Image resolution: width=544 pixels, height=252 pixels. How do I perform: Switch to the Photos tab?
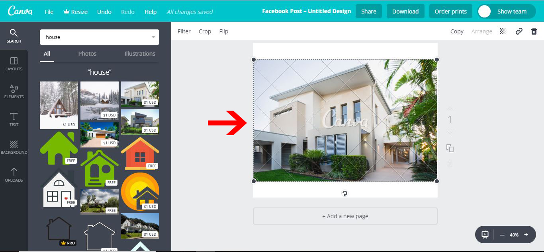[87, 54]
